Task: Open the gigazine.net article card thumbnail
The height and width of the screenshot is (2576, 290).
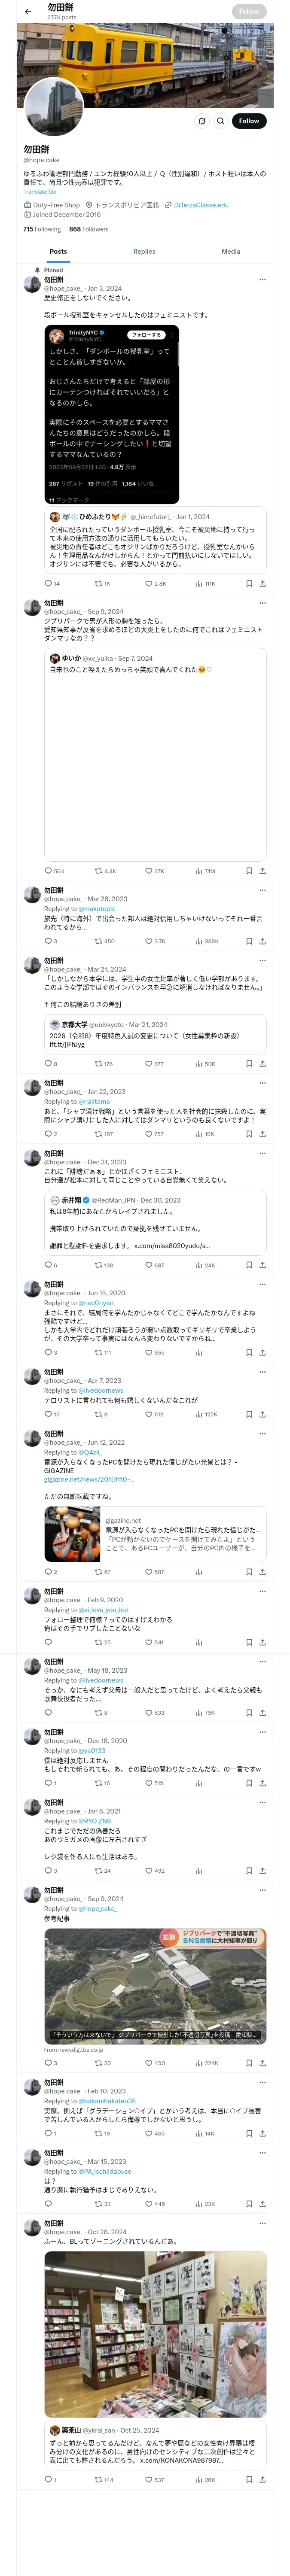Action: (x=72, y=1534)
